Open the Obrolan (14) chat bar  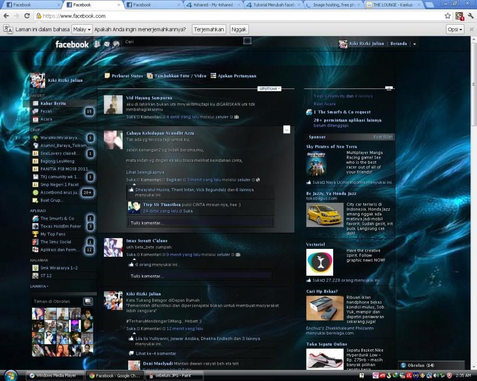point(431,365)
